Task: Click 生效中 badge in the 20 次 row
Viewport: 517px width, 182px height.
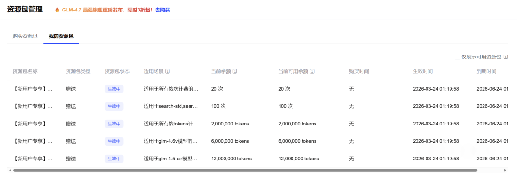Action: point(114,89)
